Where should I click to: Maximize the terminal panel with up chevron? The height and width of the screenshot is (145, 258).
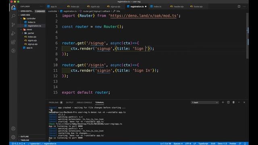pos(239,102)
